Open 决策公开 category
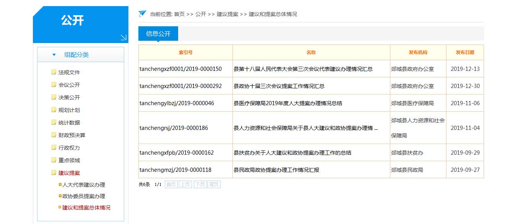This screenshot has width=505, height=224. 69,98
